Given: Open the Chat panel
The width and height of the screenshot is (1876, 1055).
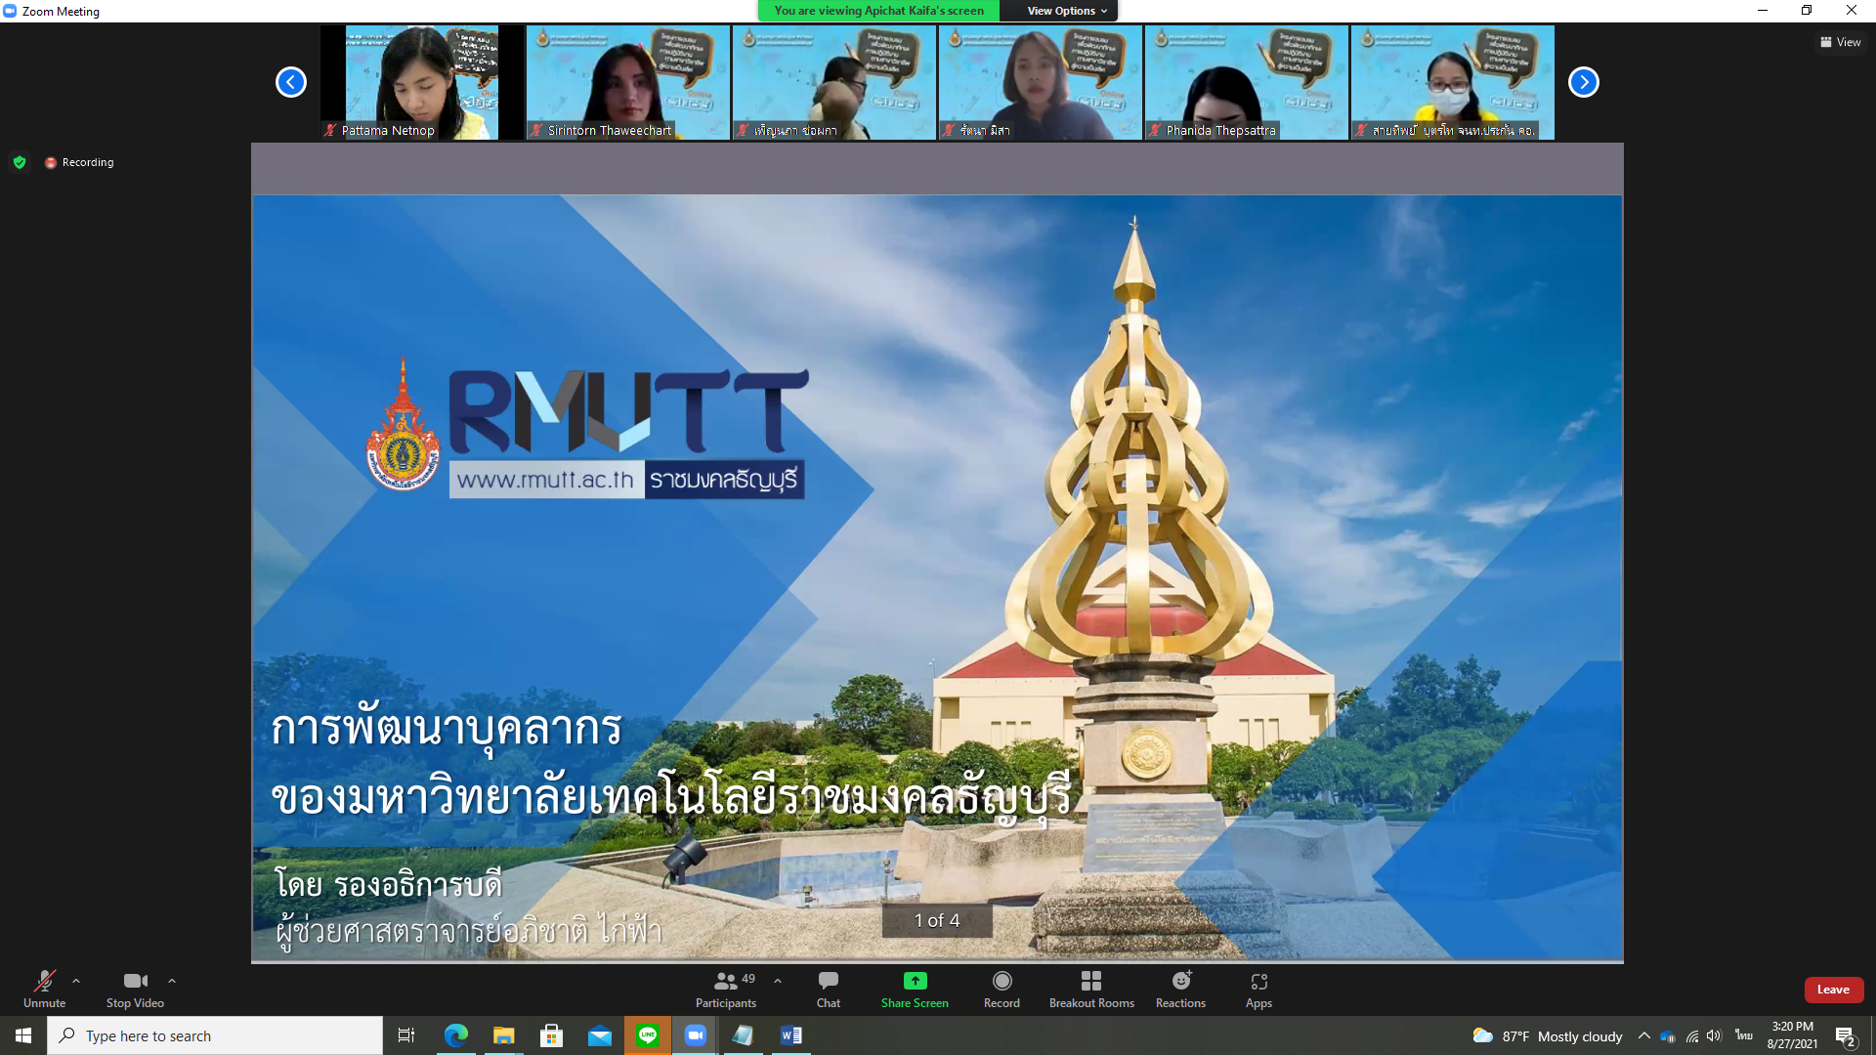Looking at the screenshot, I should pos(829,989).
